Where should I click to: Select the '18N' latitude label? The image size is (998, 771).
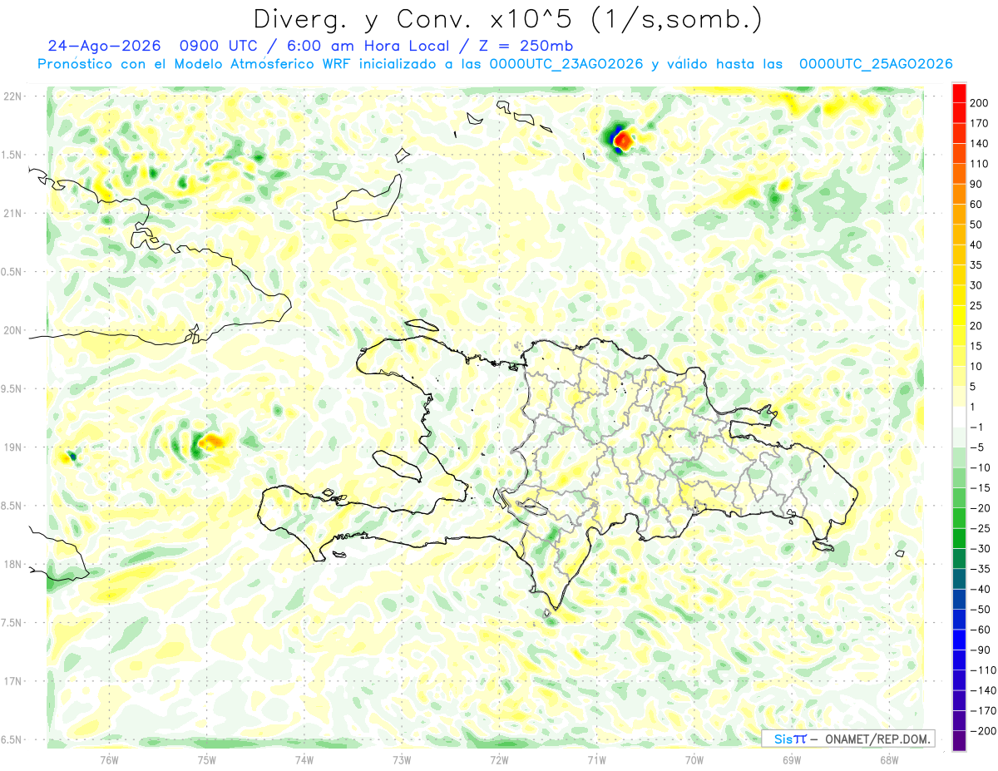point(12,564)
